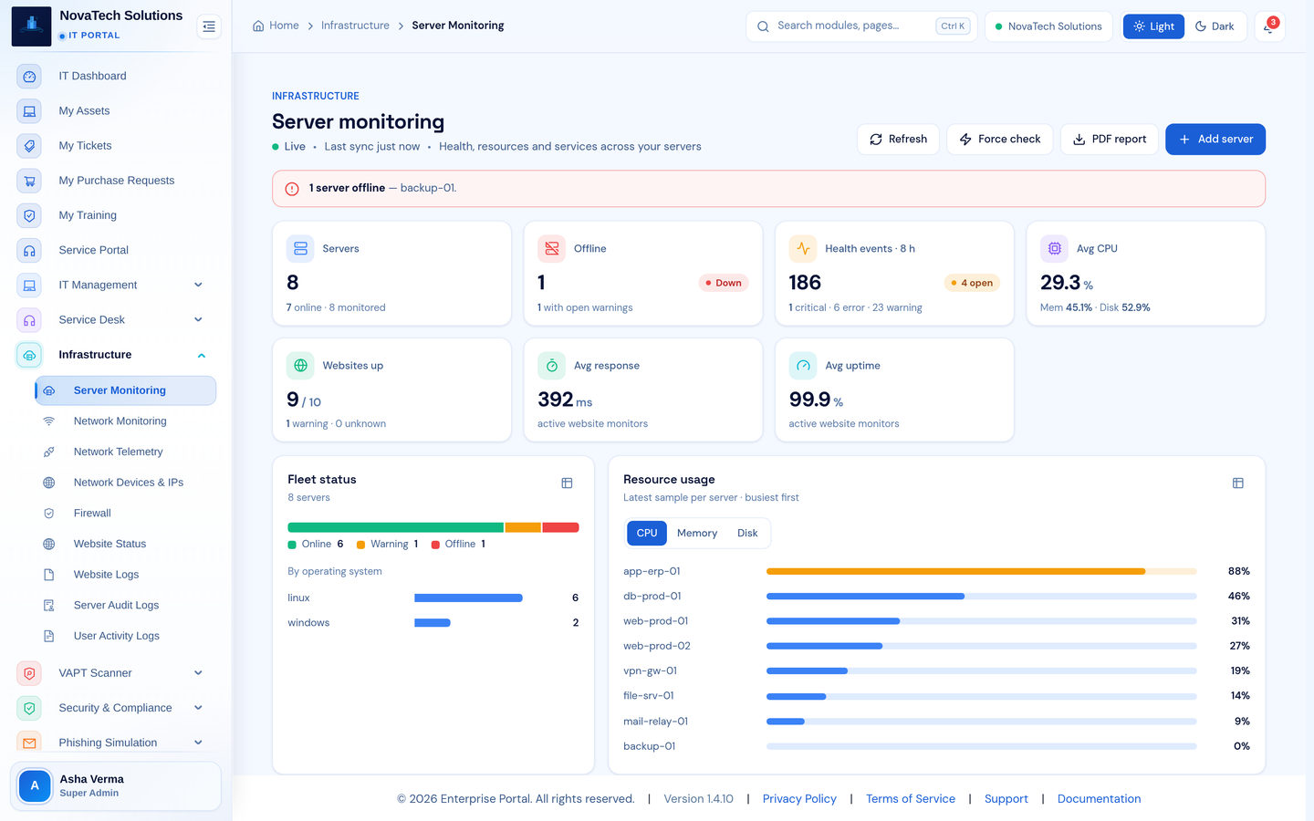This screenshot has width=1314, height=821.
Task: Open Website Status page
Action: coord(125,544)
